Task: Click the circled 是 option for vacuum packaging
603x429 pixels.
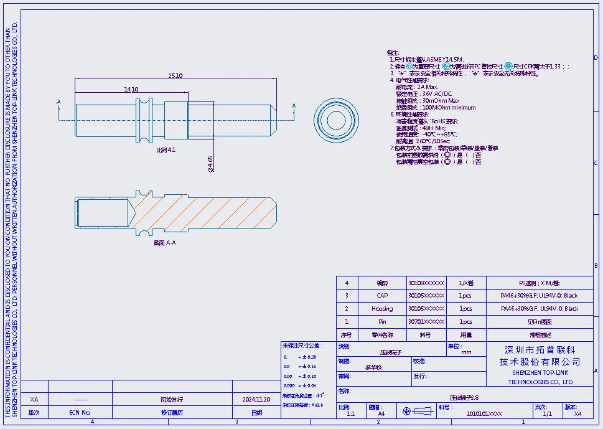Action: (447, 162)
